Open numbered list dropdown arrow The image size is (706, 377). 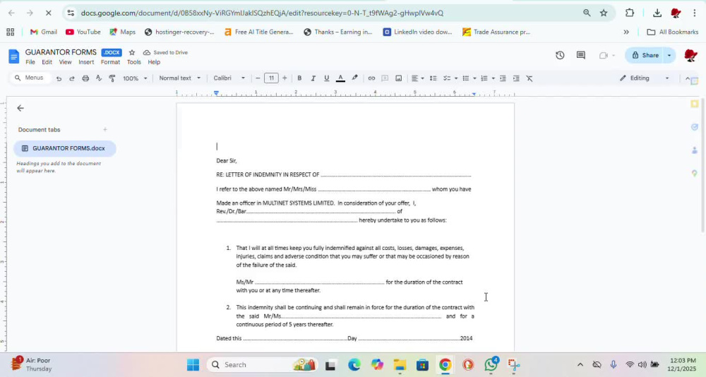point(493,78)
